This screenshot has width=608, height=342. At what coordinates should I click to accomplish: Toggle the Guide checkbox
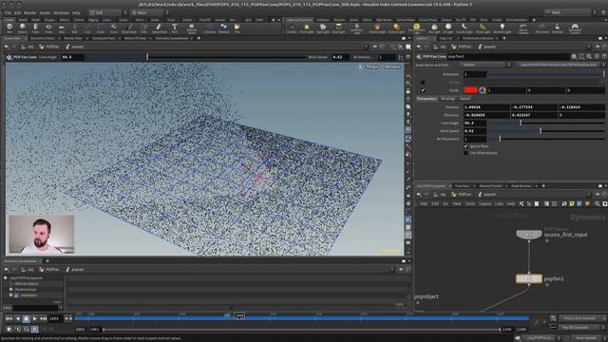point(423,90)
